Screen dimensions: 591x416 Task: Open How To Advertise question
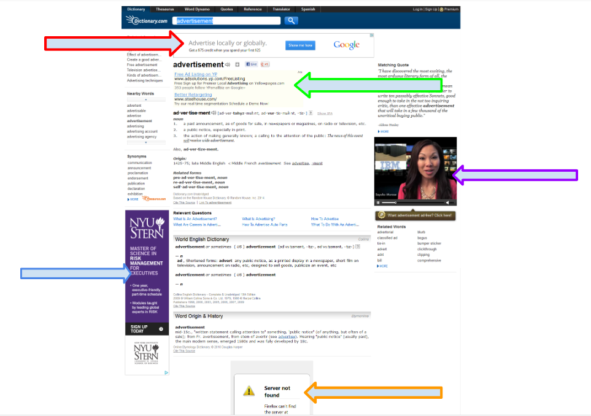coord(325,219)
